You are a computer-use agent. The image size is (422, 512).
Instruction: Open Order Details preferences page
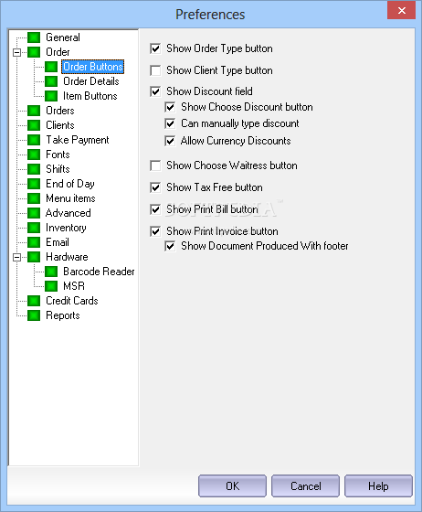(x=91, y=81)
